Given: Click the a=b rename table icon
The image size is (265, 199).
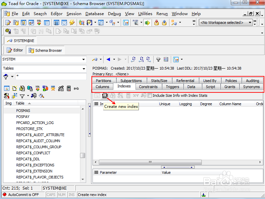Looking at the screenshot, I should pos(76,88).
